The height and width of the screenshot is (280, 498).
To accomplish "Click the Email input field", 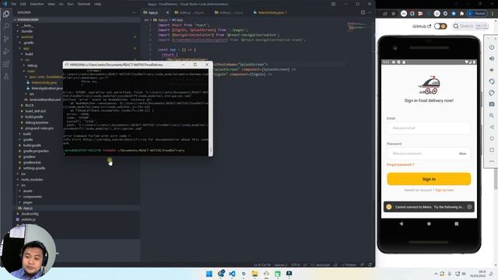I will [x=429, y=128].
